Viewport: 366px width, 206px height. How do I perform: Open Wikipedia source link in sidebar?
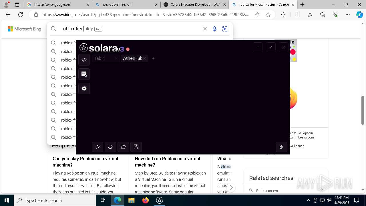pyautogui.click(x=306, y=133)
